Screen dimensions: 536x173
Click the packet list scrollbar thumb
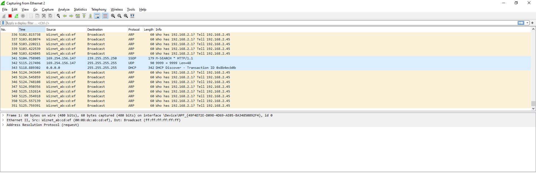533,104
